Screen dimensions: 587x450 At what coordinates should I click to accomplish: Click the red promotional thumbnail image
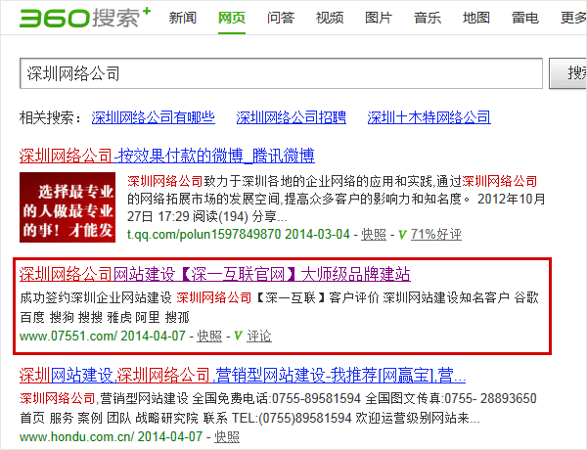pyautogui.click(x=68, y=206)
